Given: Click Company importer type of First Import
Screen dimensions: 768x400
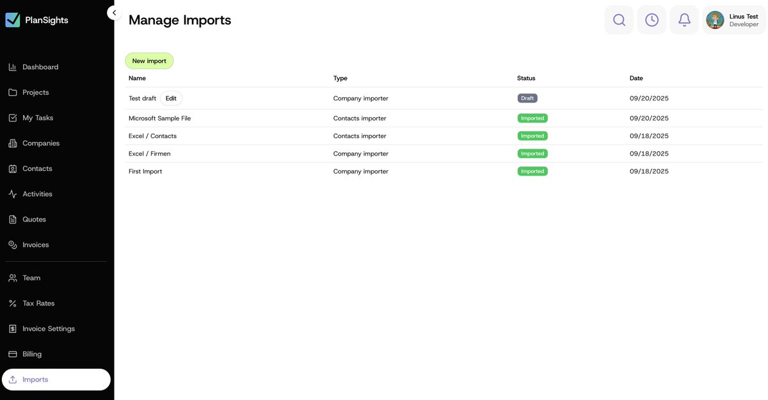Looking at the screenshot, I should point(361,172).
